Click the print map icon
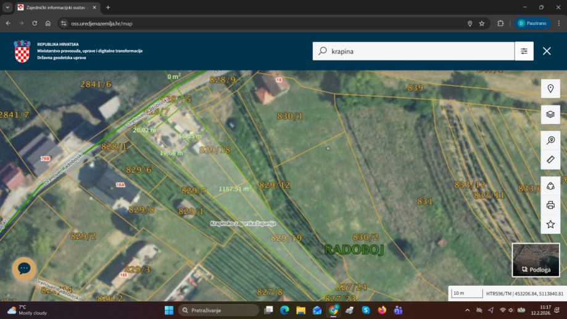This screenshot has width=567, height=319. [550, 205]
